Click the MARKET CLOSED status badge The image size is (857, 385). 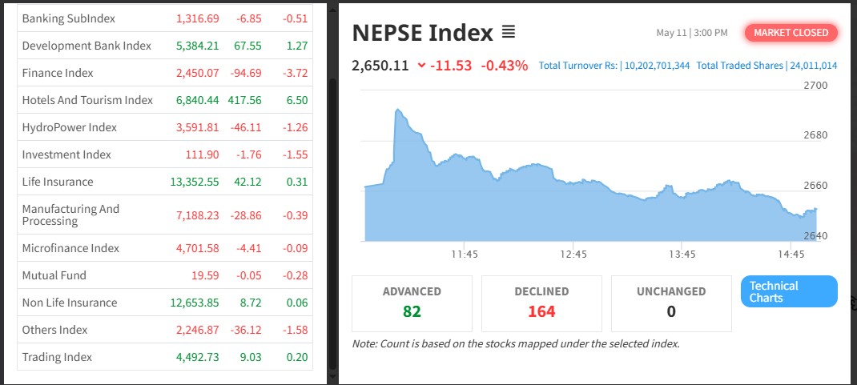pyautogui.click(x=791, y=33)
